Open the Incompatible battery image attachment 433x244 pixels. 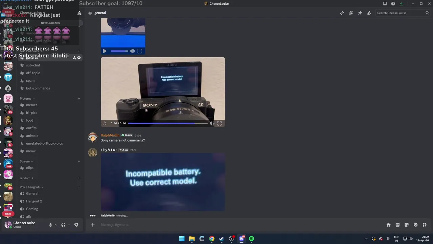tap(163, 182)
